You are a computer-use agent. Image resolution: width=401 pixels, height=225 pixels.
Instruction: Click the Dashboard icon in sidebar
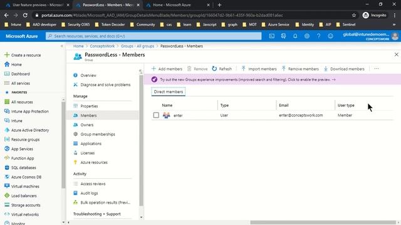click(7, 74)
